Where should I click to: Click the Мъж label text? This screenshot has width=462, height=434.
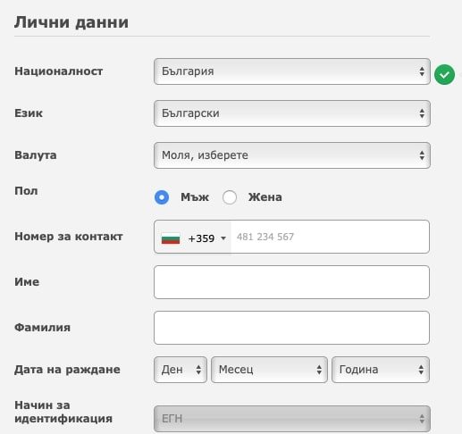pyautogui.click(x=195, y=197)
